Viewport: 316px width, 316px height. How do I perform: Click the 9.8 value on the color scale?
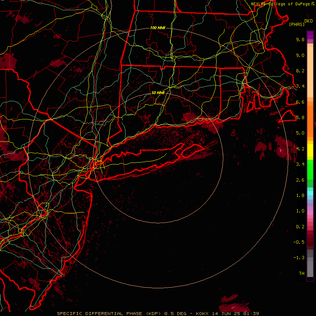click(300, 39)
